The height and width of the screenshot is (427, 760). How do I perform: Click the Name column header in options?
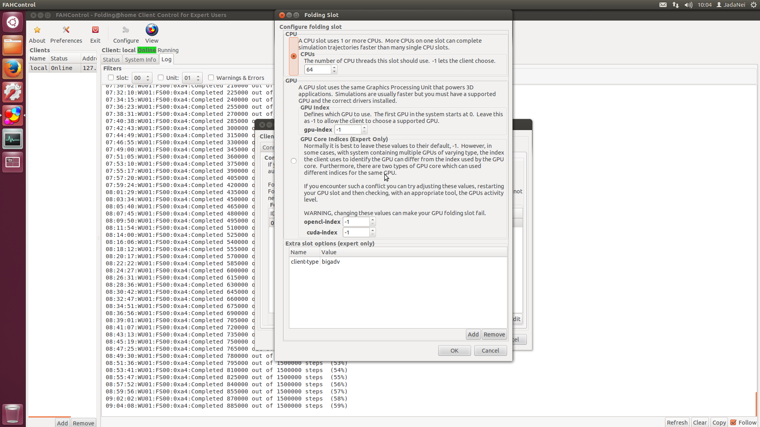304,252
